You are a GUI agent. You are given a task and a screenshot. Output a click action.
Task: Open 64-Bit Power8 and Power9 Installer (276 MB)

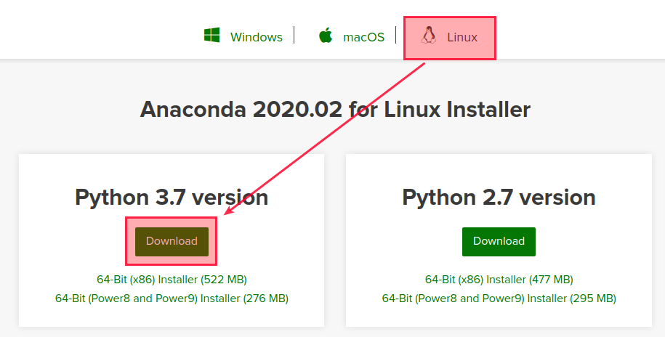(x=172, y=299)
